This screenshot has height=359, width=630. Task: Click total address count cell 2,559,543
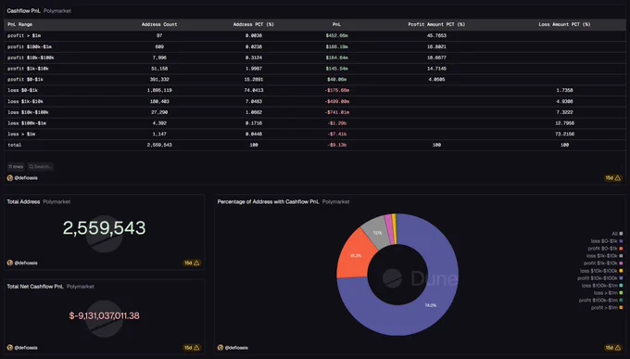point(159,145)
